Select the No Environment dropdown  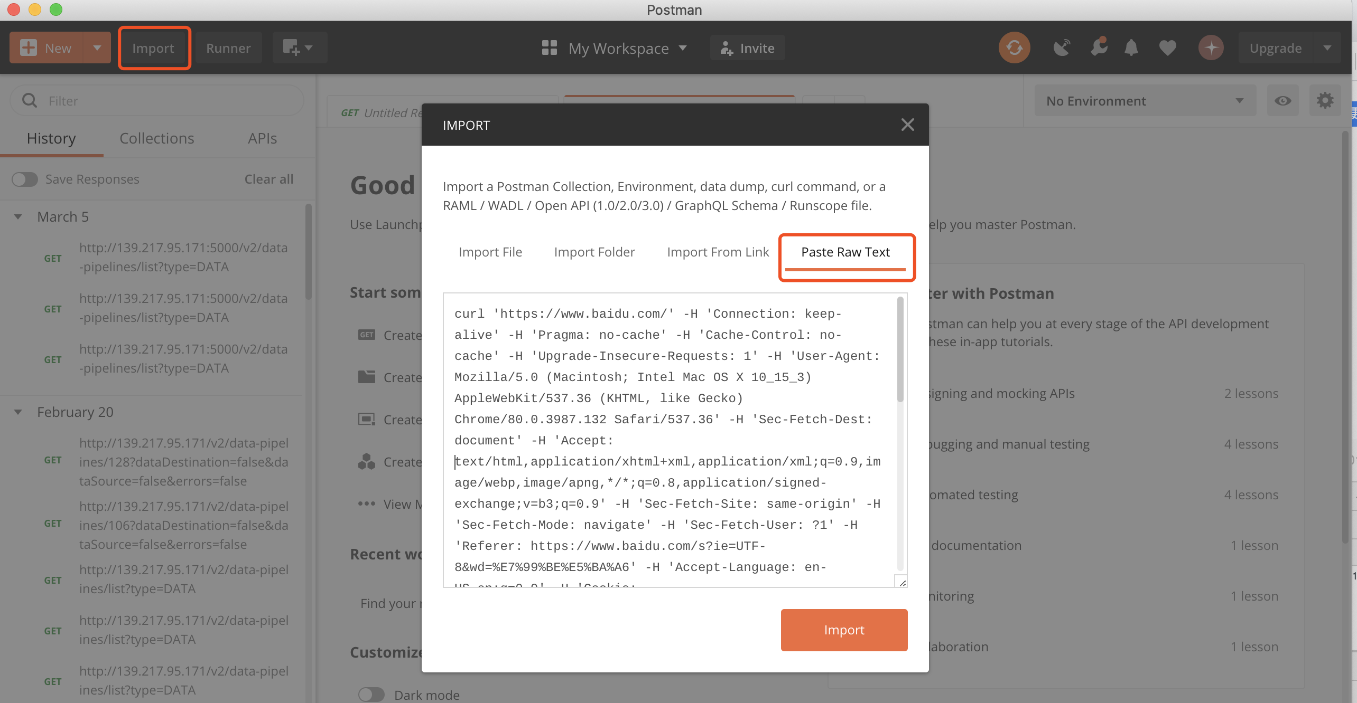click(1145, 100)
